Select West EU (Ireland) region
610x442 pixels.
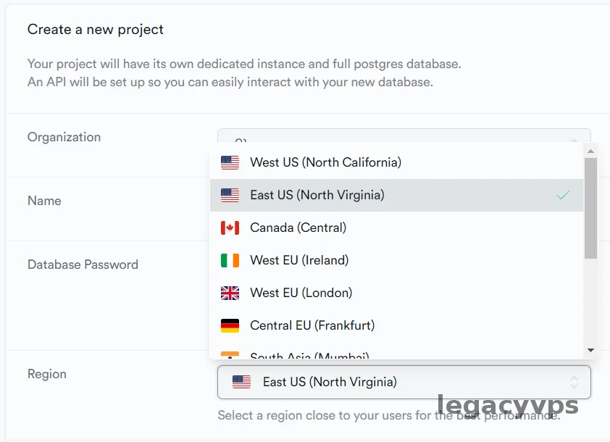click(299, 260)
